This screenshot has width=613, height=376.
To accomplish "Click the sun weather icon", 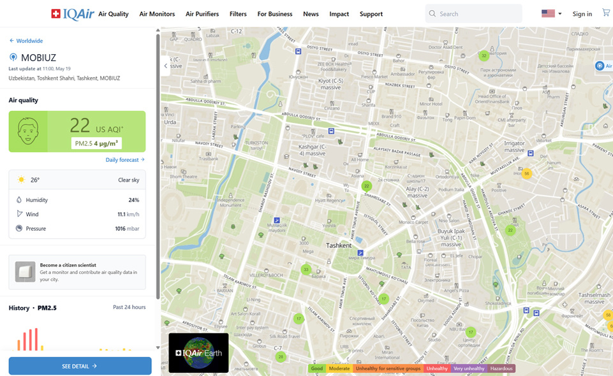I will pyautogui.click(x=21, y=180).
